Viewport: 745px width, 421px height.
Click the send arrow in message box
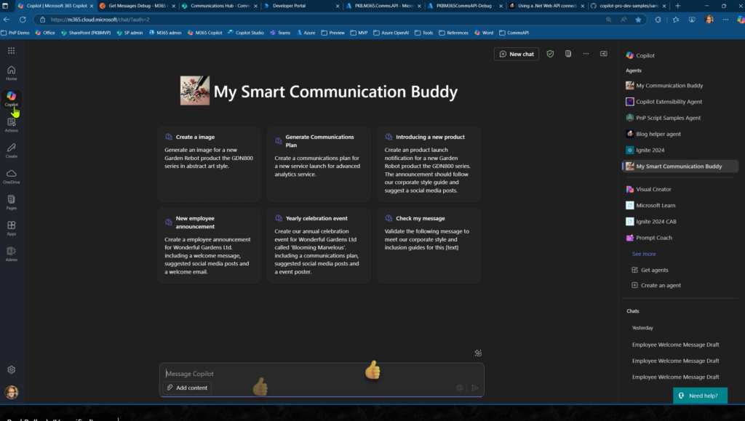click(474, 388)
